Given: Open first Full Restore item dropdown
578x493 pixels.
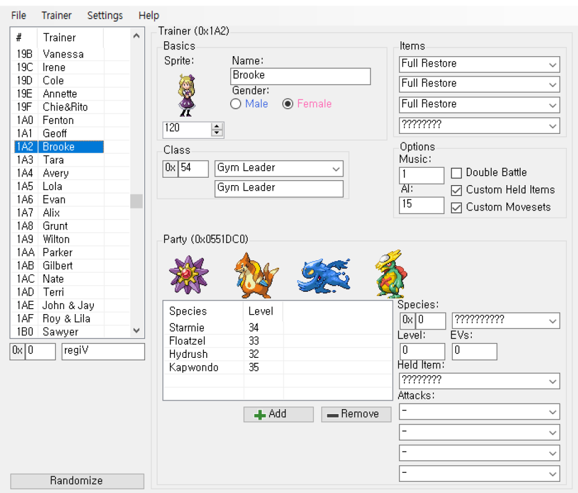Looking at the screenshot, I should pos(553,65).
